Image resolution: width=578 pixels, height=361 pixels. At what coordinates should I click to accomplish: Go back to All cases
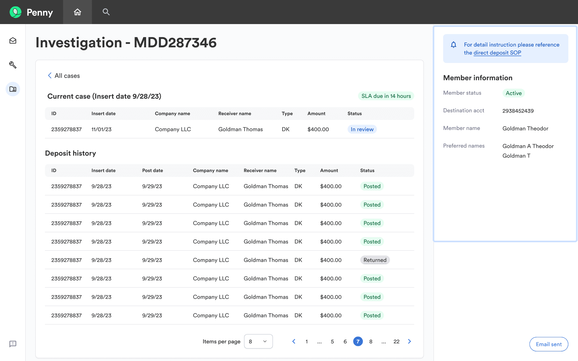64,76
